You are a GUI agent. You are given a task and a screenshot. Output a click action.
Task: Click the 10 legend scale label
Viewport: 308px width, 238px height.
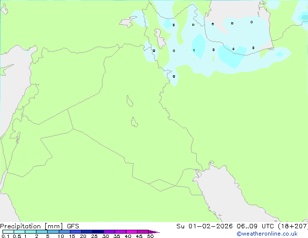click(61, 236)
